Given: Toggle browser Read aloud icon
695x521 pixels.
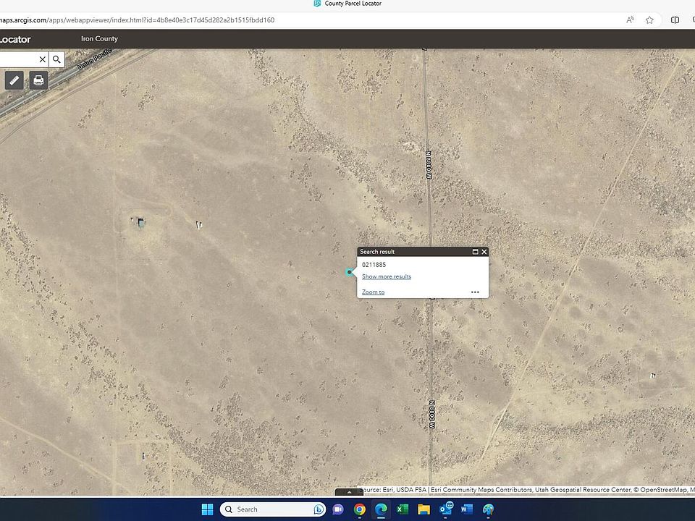Looking at the screenshot, I should (630, 20).
